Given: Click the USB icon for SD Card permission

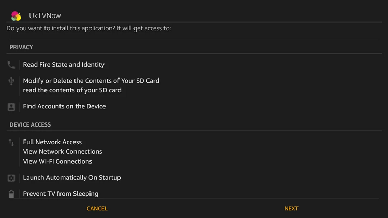Looking at the screenshot, I should point(11,81).
